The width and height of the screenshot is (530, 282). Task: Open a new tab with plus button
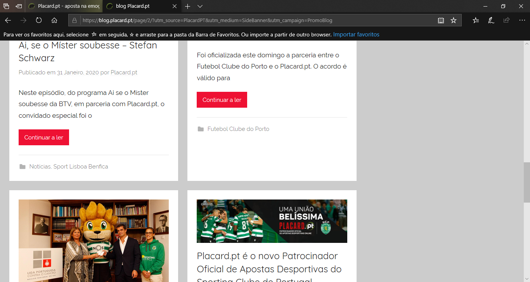[x=187, y=6]
